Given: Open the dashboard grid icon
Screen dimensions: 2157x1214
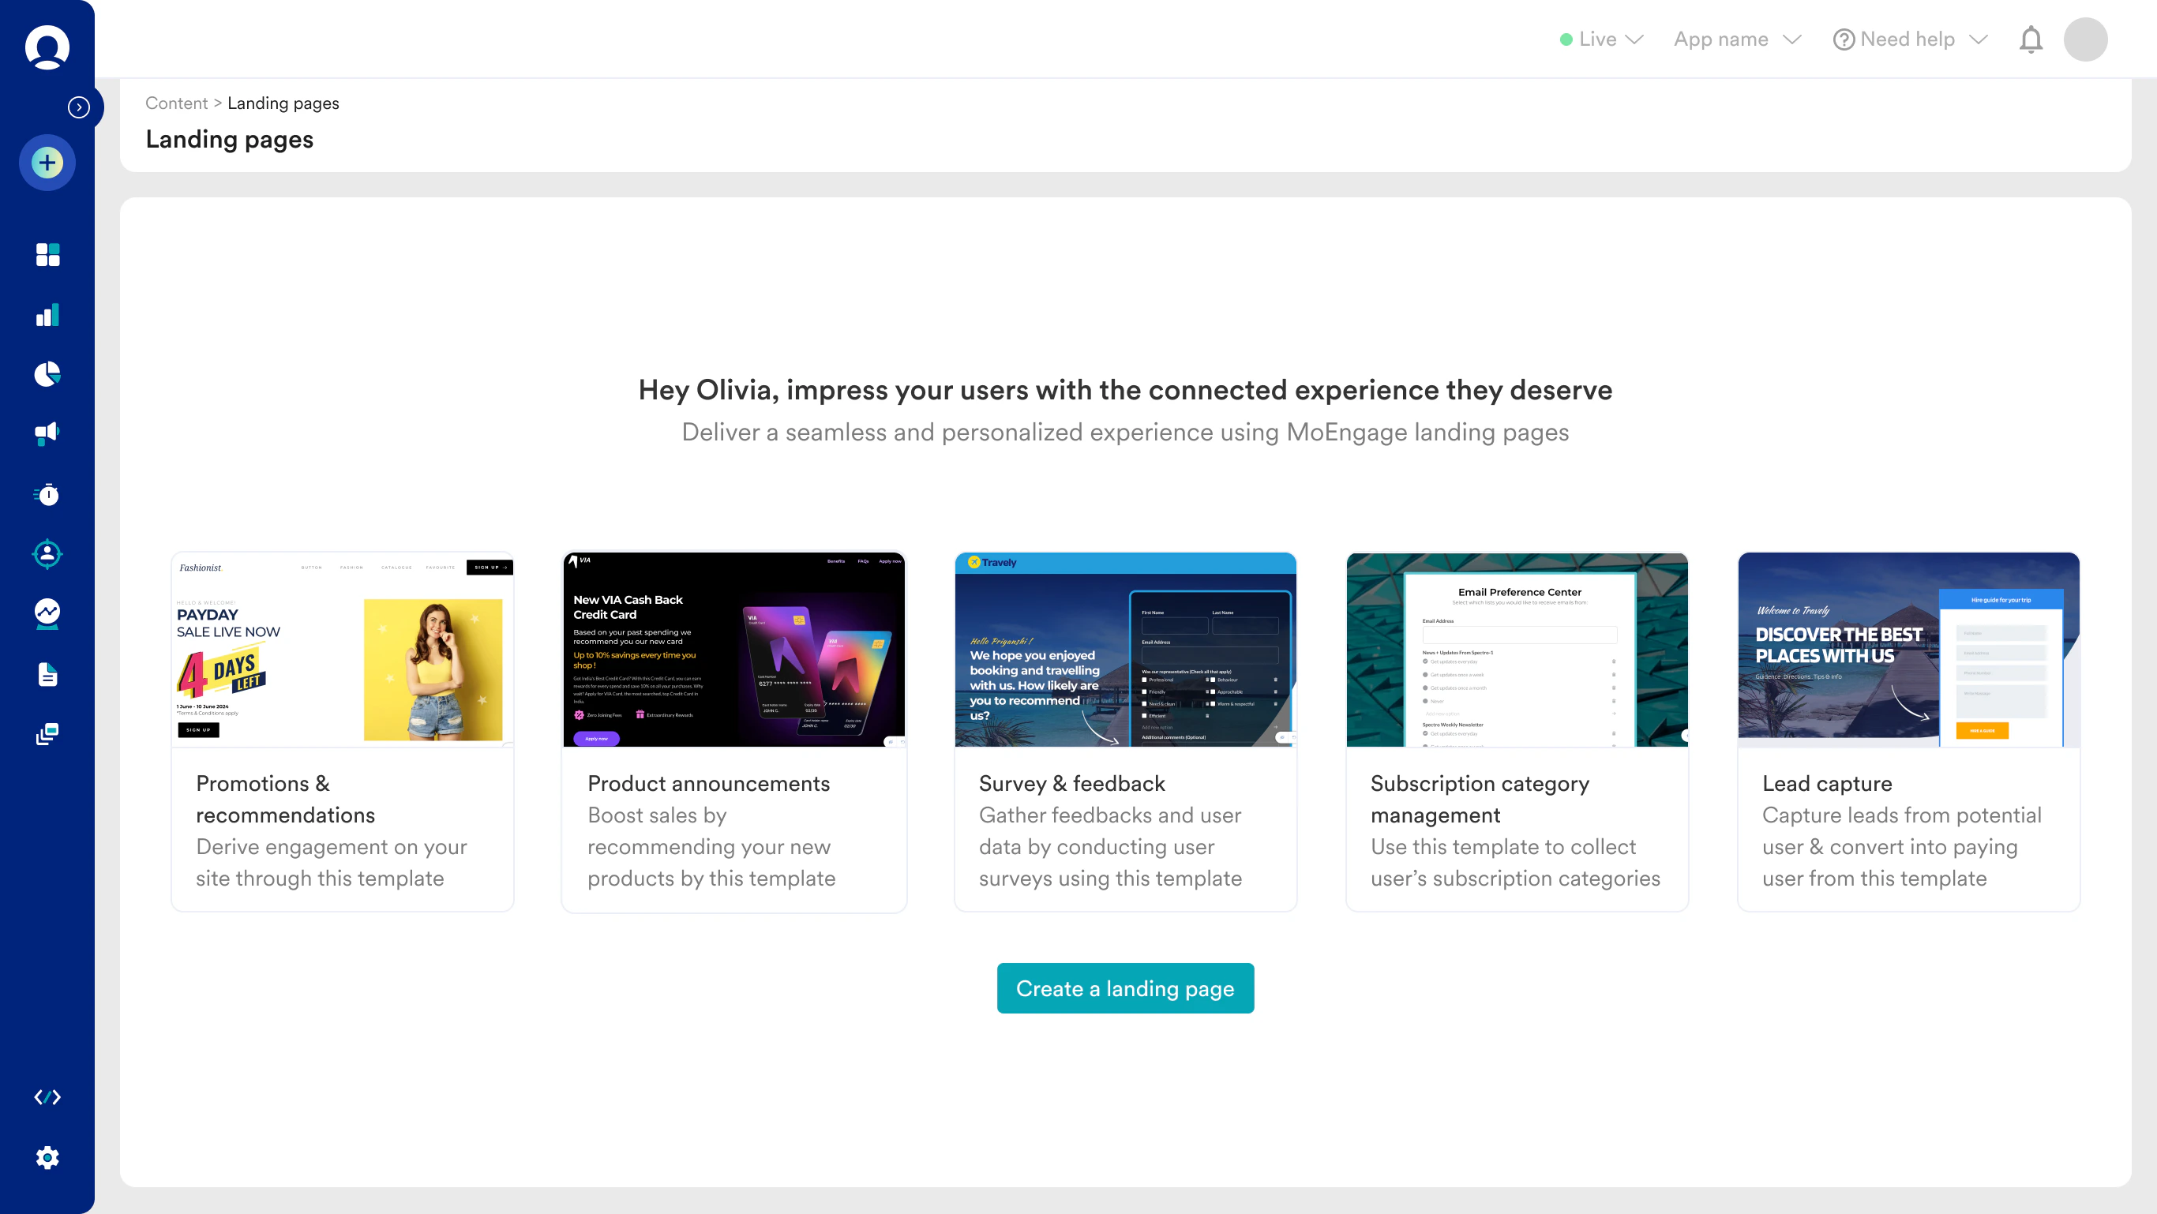Looking at the screenshot, I should pos(47,254).
